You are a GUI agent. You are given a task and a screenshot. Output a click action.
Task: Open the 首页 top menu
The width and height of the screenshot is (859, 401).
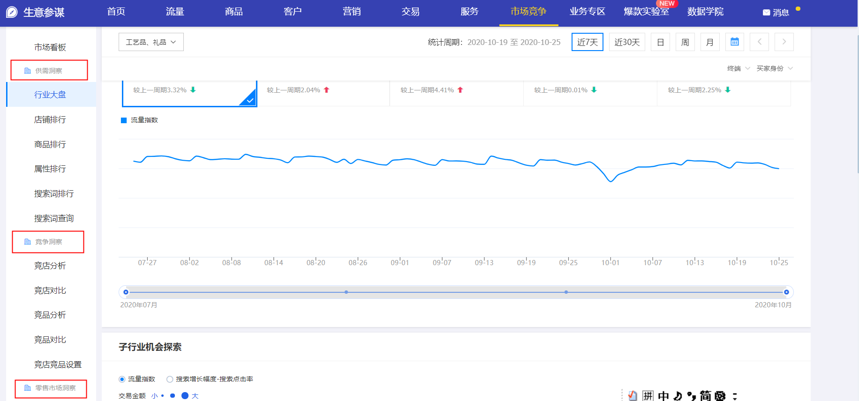116,12
